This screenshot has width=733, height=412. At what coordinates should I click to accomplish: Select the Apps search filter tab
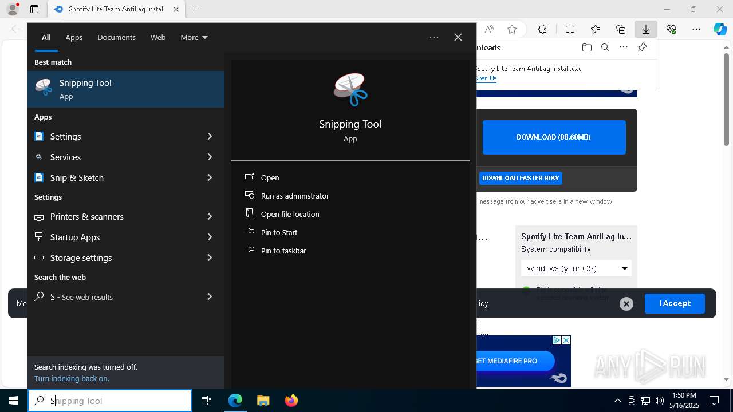click(74, 37)
